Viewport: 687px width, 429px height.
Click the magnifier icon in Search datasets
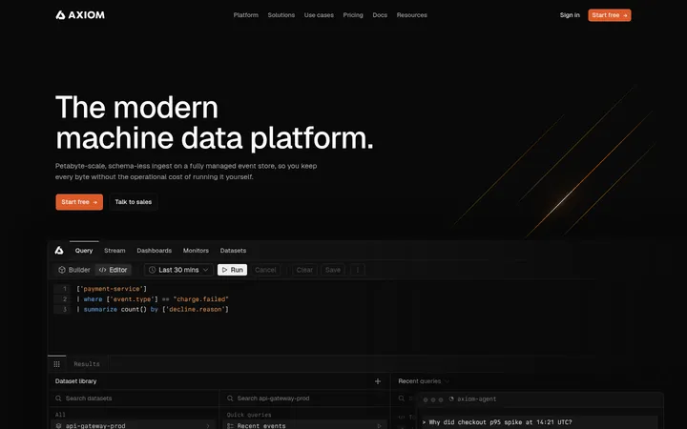coord(58,398)
